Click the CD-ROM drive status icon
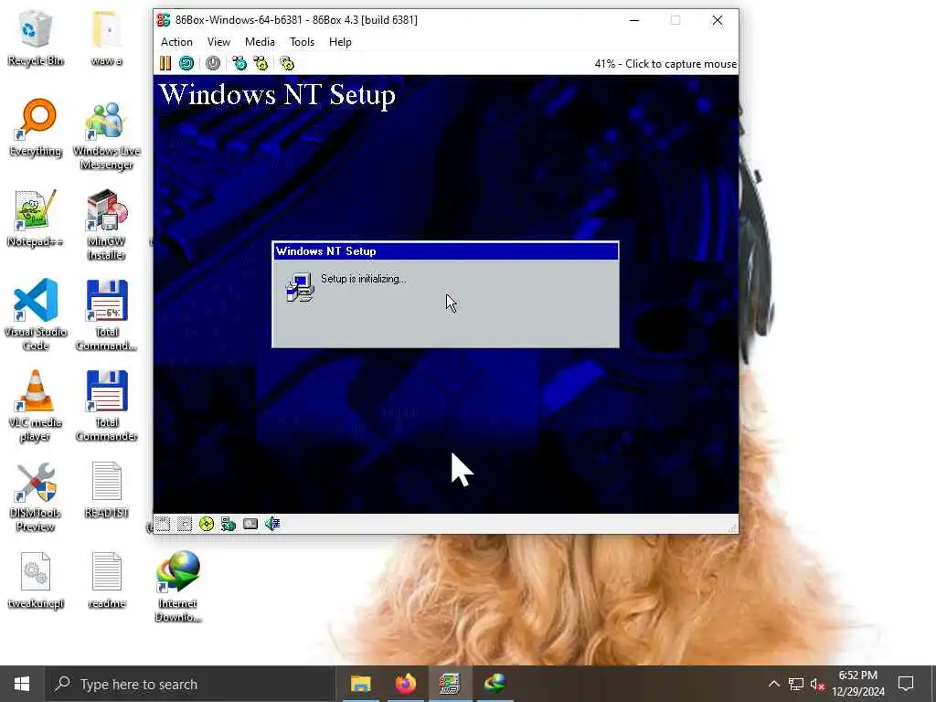This screenshot has width=936, height=702. pyautogui.click(x=207, y=524)
